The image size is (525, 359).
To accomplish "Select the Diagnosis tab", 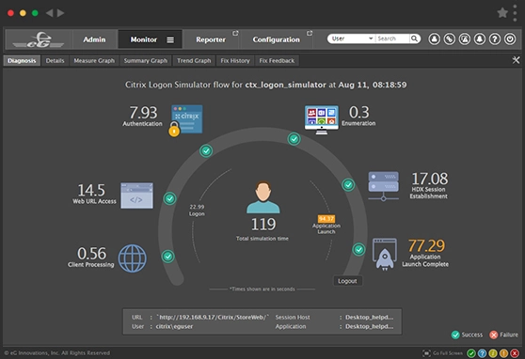I will (x=22, y=60).
